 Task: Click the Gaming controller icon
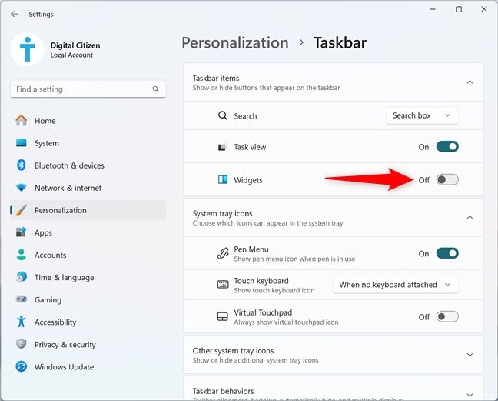tap(22, 299)
